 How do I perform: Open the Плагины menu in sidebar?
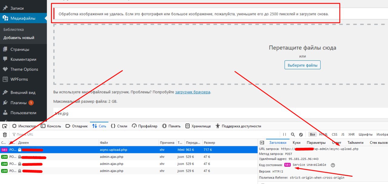click(19, 103)
